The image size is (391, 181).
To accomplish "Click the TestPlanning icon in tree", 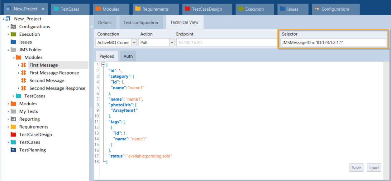I will coord(13,150).
